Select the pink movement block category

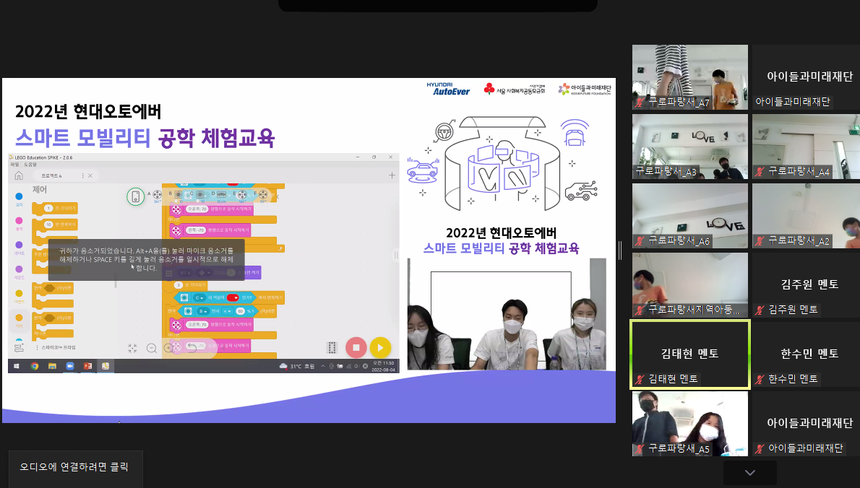click(x=19, y=221)
